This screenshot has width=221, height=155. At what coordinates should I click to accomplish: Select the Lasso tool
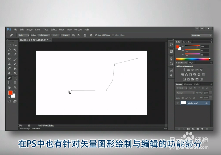point(9,50)
